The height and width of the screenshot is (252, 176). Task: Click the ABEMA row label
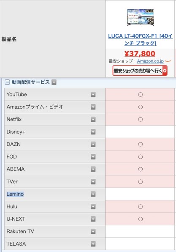point(16,169)
